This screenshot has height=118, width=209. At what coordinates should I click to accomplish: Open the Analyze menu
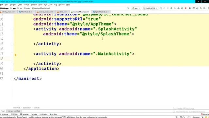[x=26, y=5]
